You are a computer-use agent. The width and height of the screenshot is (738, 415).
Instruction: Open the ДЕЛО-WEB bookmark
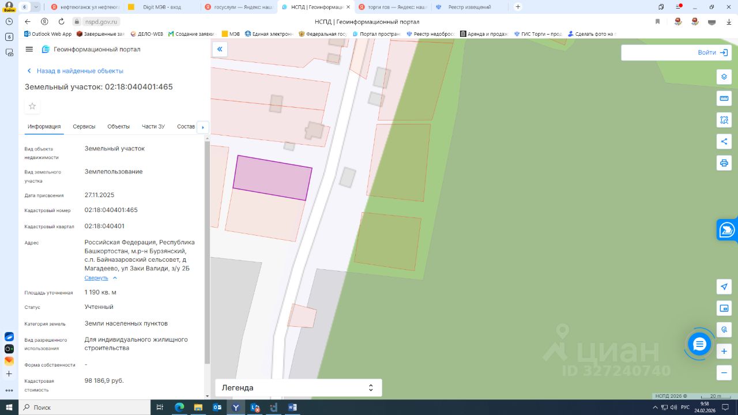tap(148, 34)
